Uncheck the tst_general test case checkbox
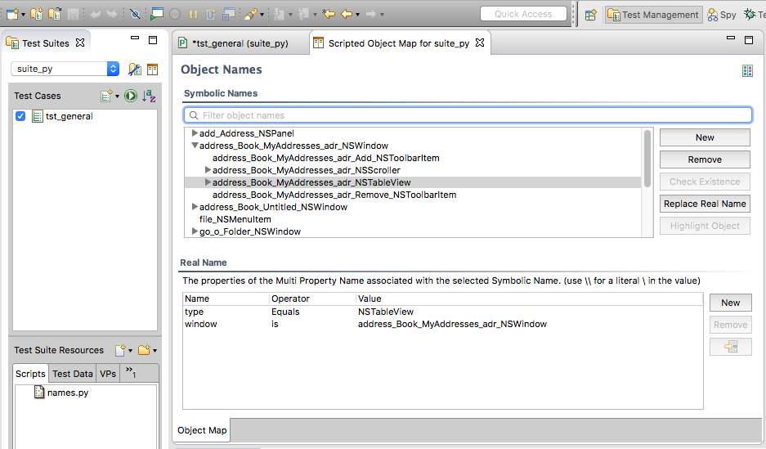This screenshot has width=766, height=449. pos(21,116)
